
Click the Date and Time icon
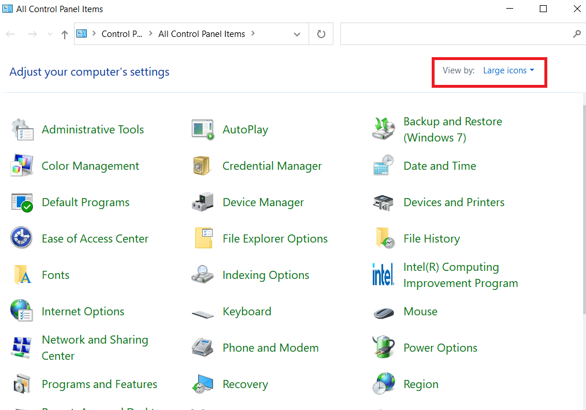383,165
